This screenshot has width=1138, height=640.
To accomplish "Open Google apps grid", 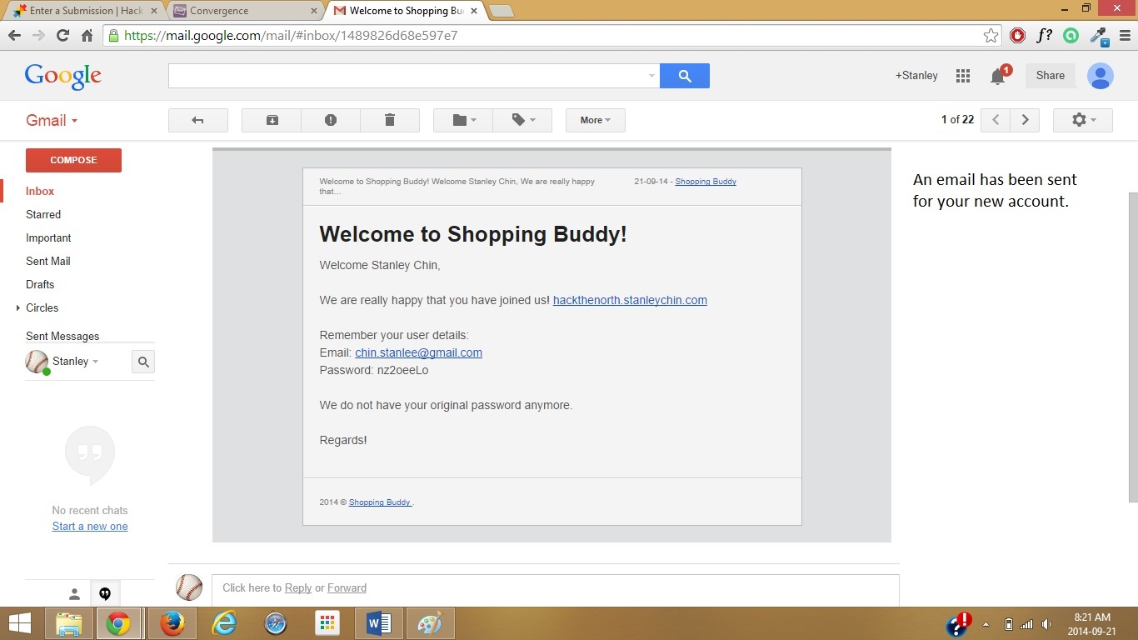I will [x=963, y=76].
